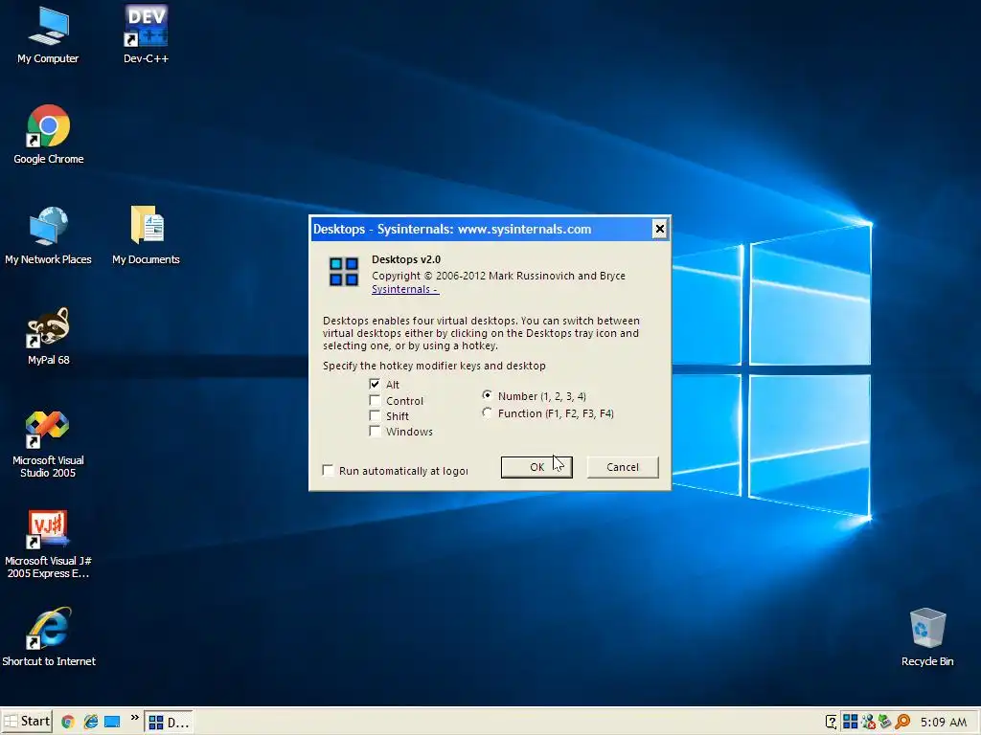Open the My Computer desktop icon
The height and width of the screenshot is (735, 981).
pos(48,35)
